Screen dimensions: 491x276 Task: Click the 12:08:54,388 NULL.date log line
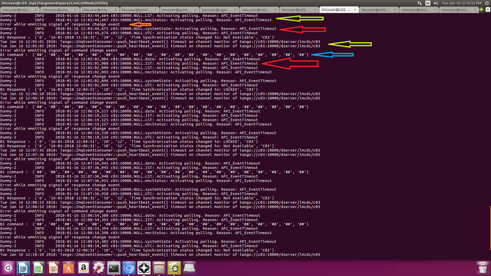130,215
